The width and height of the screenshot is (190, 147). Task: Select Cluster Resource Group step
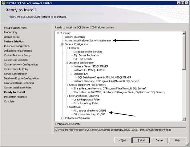pos(17,55)
